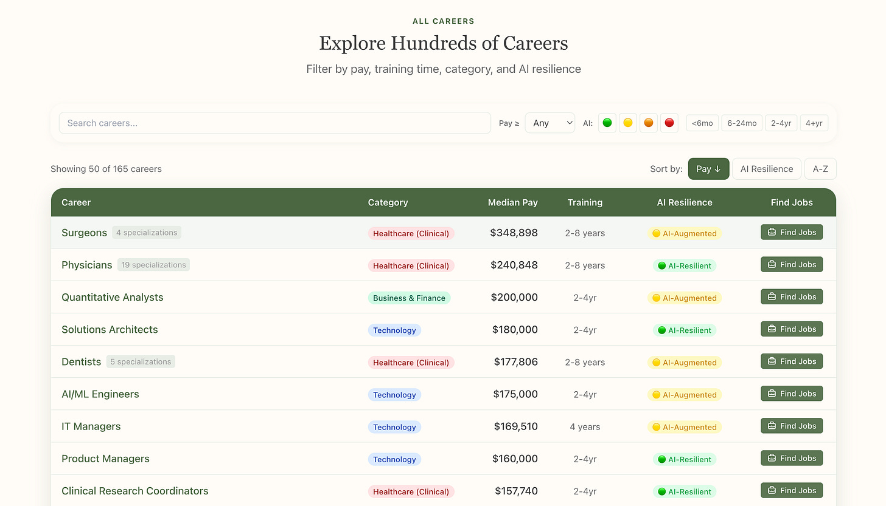Screen dimensions: 886x506
Task: Toggle the orange AI resilience filter
Action: (x=649, y=123)
